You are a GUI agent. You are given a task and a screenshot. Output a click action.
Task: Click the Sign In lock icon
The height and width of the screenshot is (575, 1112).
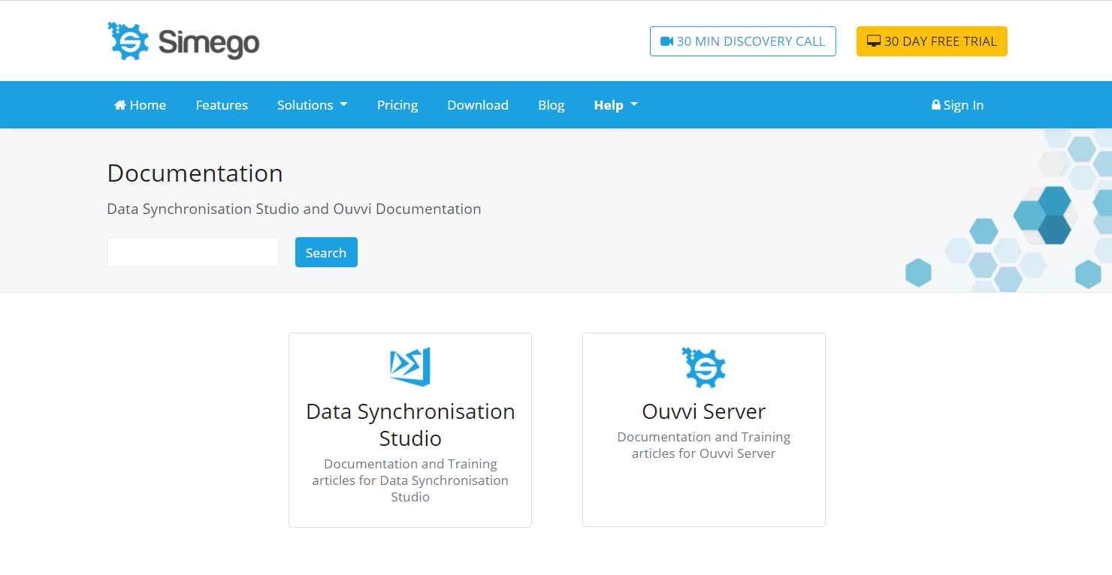click(936, 105)
